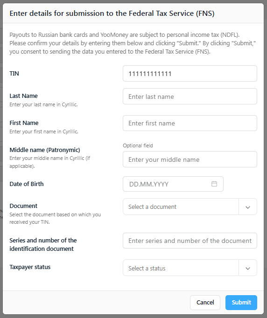Screen dimensions: 267x318
Task: Click the Document field label
Action: pyautogui.click(x=23, y=206)
